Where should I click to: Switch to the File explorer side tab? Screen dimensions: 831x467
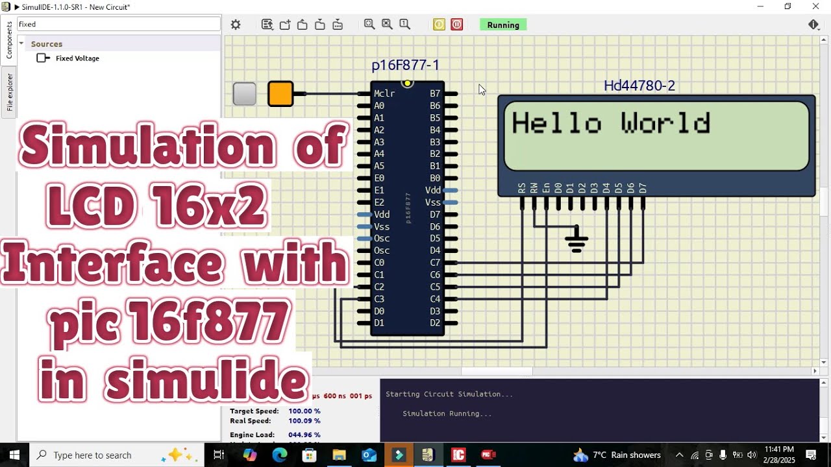9,92
